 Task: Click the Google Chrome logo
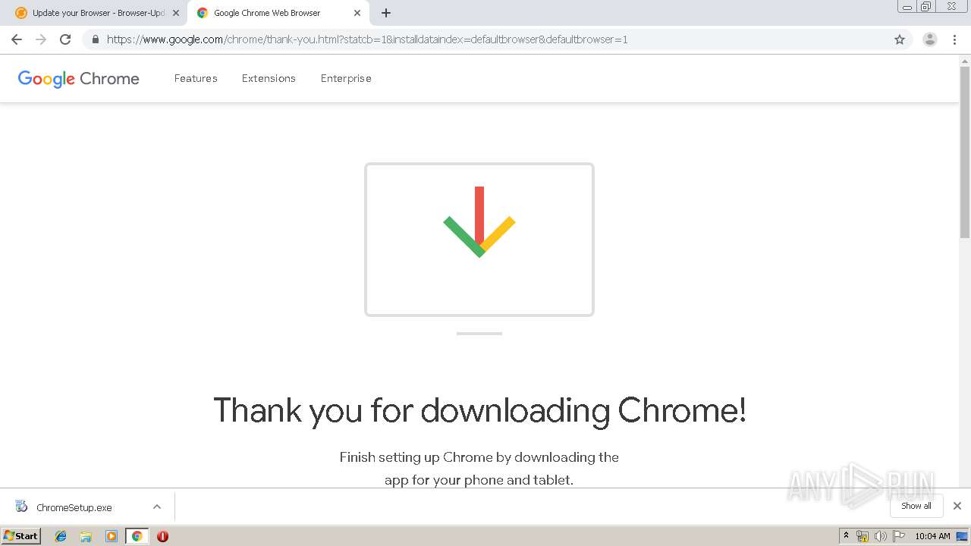tap(79, 78)
